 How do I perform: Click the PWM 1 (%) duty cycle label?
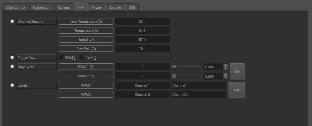86,67
